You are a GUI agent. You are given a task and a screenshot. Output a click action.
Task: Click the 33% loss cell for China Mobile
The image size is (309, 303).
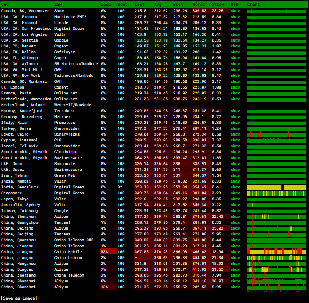pyautogui.click(x=108, y=252)
